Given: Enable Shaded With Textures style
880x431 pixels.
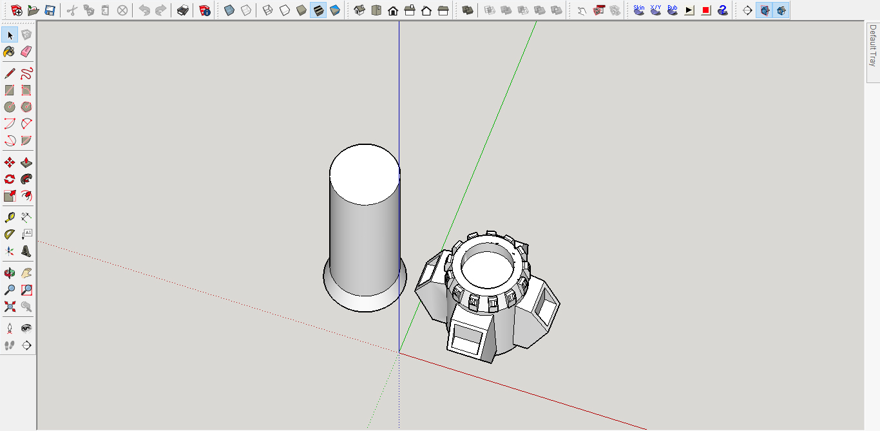Looking at the screenshot, I should (x=318, y=10).
